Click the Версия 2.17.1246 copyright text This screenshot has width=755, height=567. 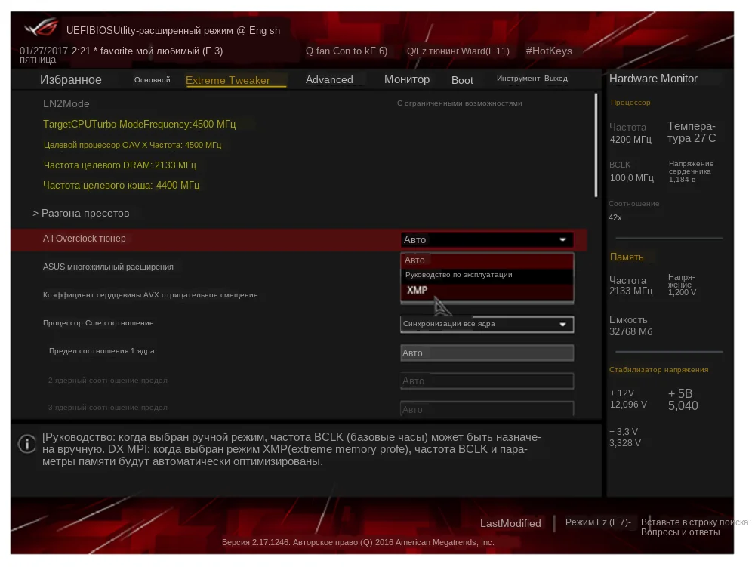[x=358, y=542]
